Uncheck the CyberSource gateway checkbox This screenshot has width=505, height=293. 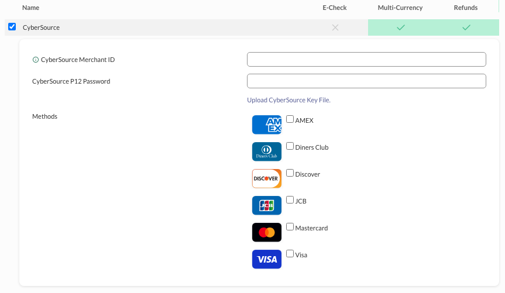(x=12, y=27)
